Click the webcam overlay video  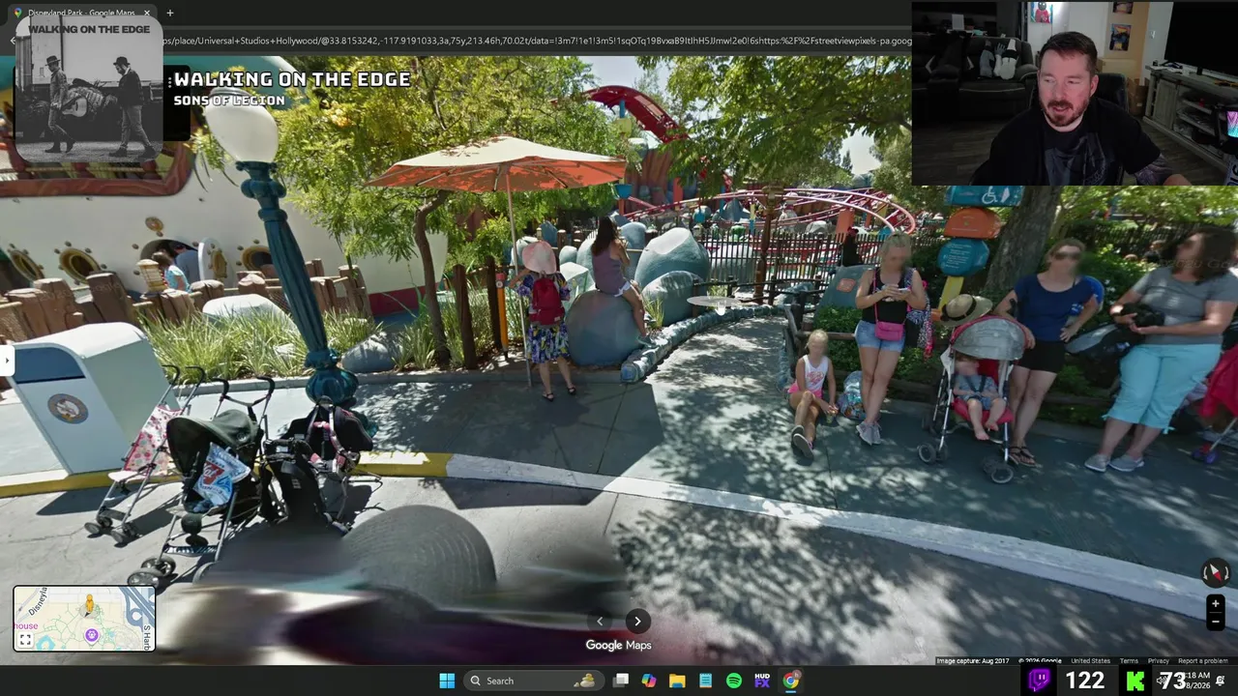(x=1075, y=93)
